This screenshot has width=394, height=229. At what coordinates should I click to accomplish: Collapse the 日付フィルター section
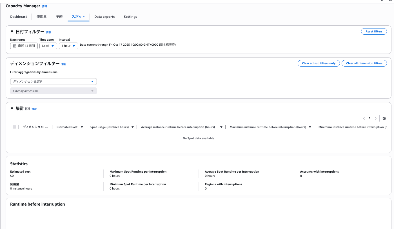click(x=12, y=32)
